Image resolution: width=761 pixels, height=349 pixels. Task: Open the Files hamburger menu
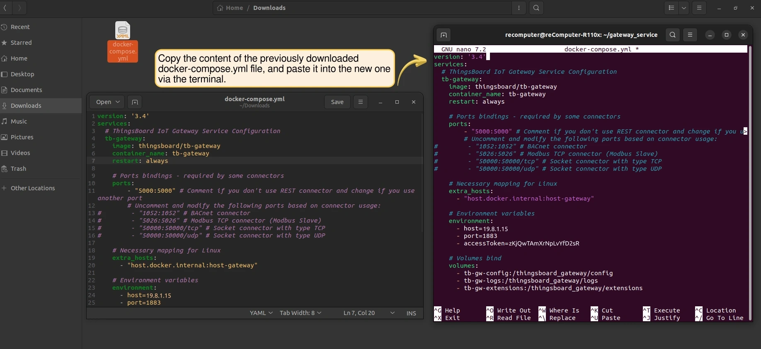pyautogui.click(x=699, y=8)
